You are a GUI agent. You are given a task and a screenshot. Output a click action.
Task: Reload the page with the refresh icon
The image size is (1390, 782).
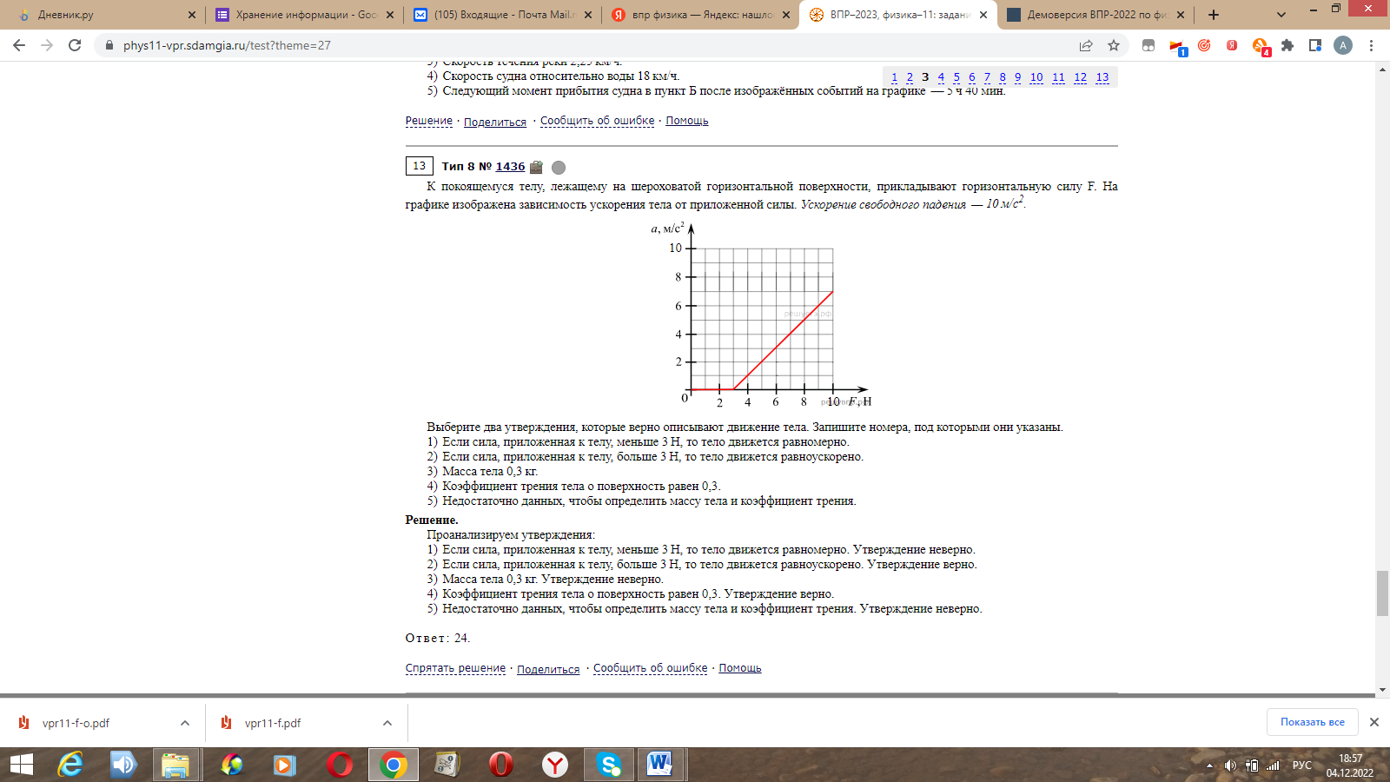tap(75, 45)
